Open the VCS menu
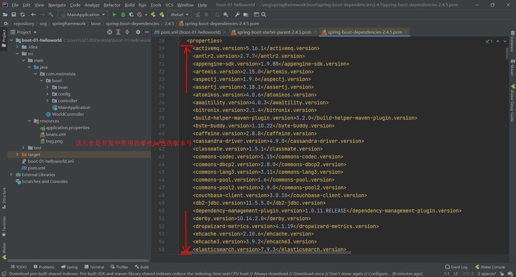Screen dimensions: 516x277 pos(169,5)
